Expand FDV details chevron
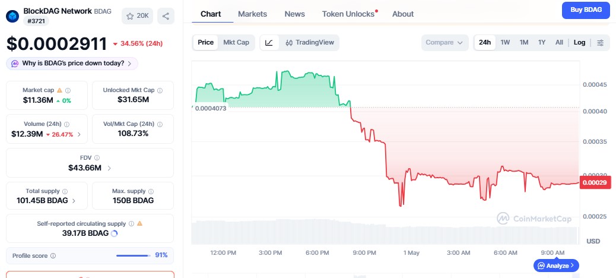Image resolution: width=616 pixels, height=278 pixels. click(109, 168)
